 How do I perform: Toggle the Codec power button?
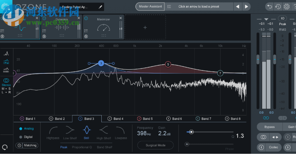click(x=261, y=147)
